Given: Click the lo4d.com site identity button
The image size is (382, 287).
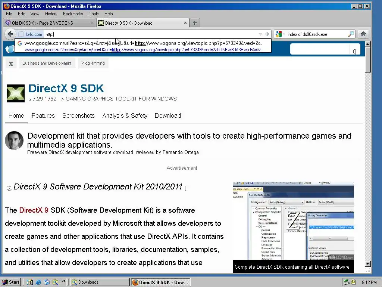Looking at the screenshot, I should click(x=31, y=34).
